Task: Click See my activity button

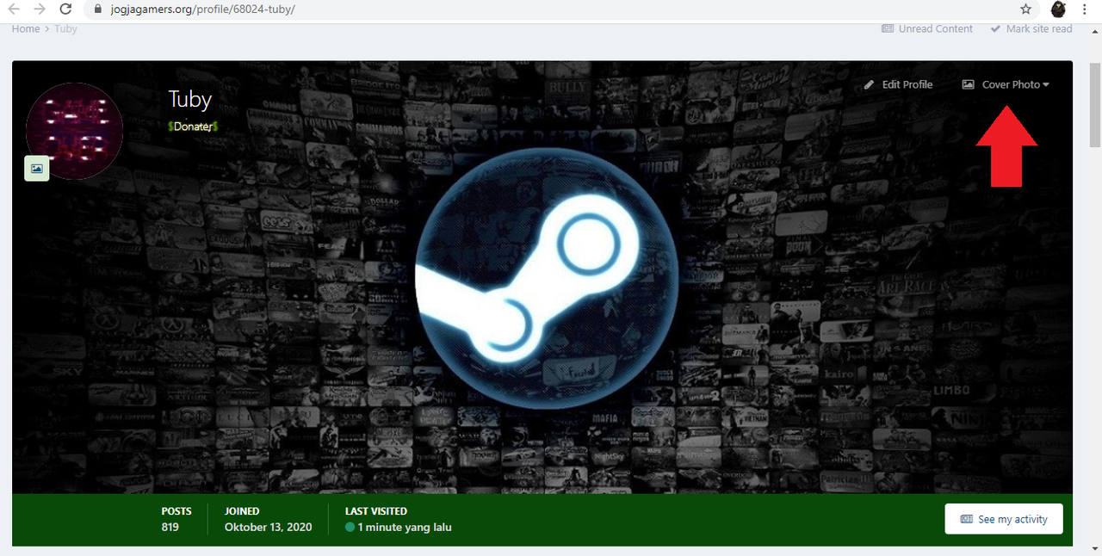Action: tap(1004, 519)
